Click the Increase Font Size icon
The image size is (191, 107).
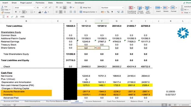[x=46, y=7]
